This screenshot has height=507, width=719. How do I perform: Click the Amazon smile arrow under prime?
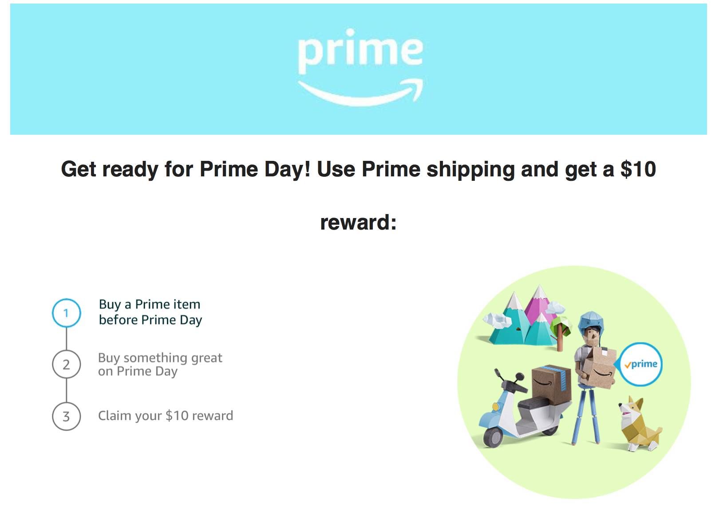360,92
